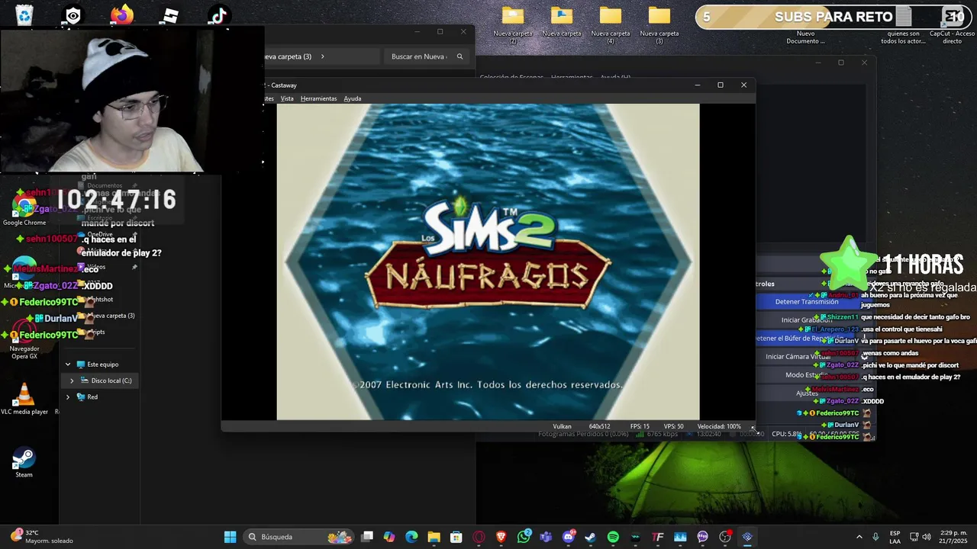Open the Steam desktop shortcut
This screenshot has width=977, height=549.
click(x=24, y=462)
